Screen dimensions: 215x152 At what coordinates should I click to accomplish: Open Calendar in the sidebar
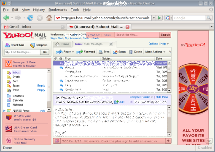[18, 100]
